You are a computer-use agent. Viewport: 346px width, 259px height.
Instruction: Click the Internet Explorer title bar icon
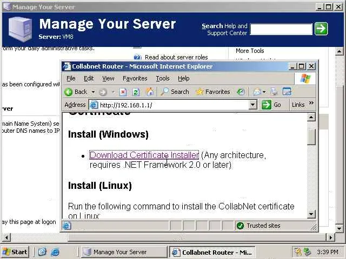click(66, 66)
